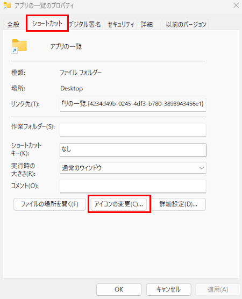Close the properties dialog with X

click(236, 5)
